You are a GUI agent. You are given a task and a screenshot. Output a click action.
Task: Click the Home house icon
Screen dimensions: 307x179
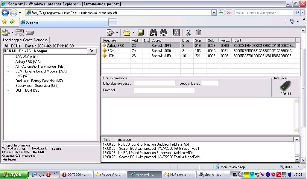292,22
